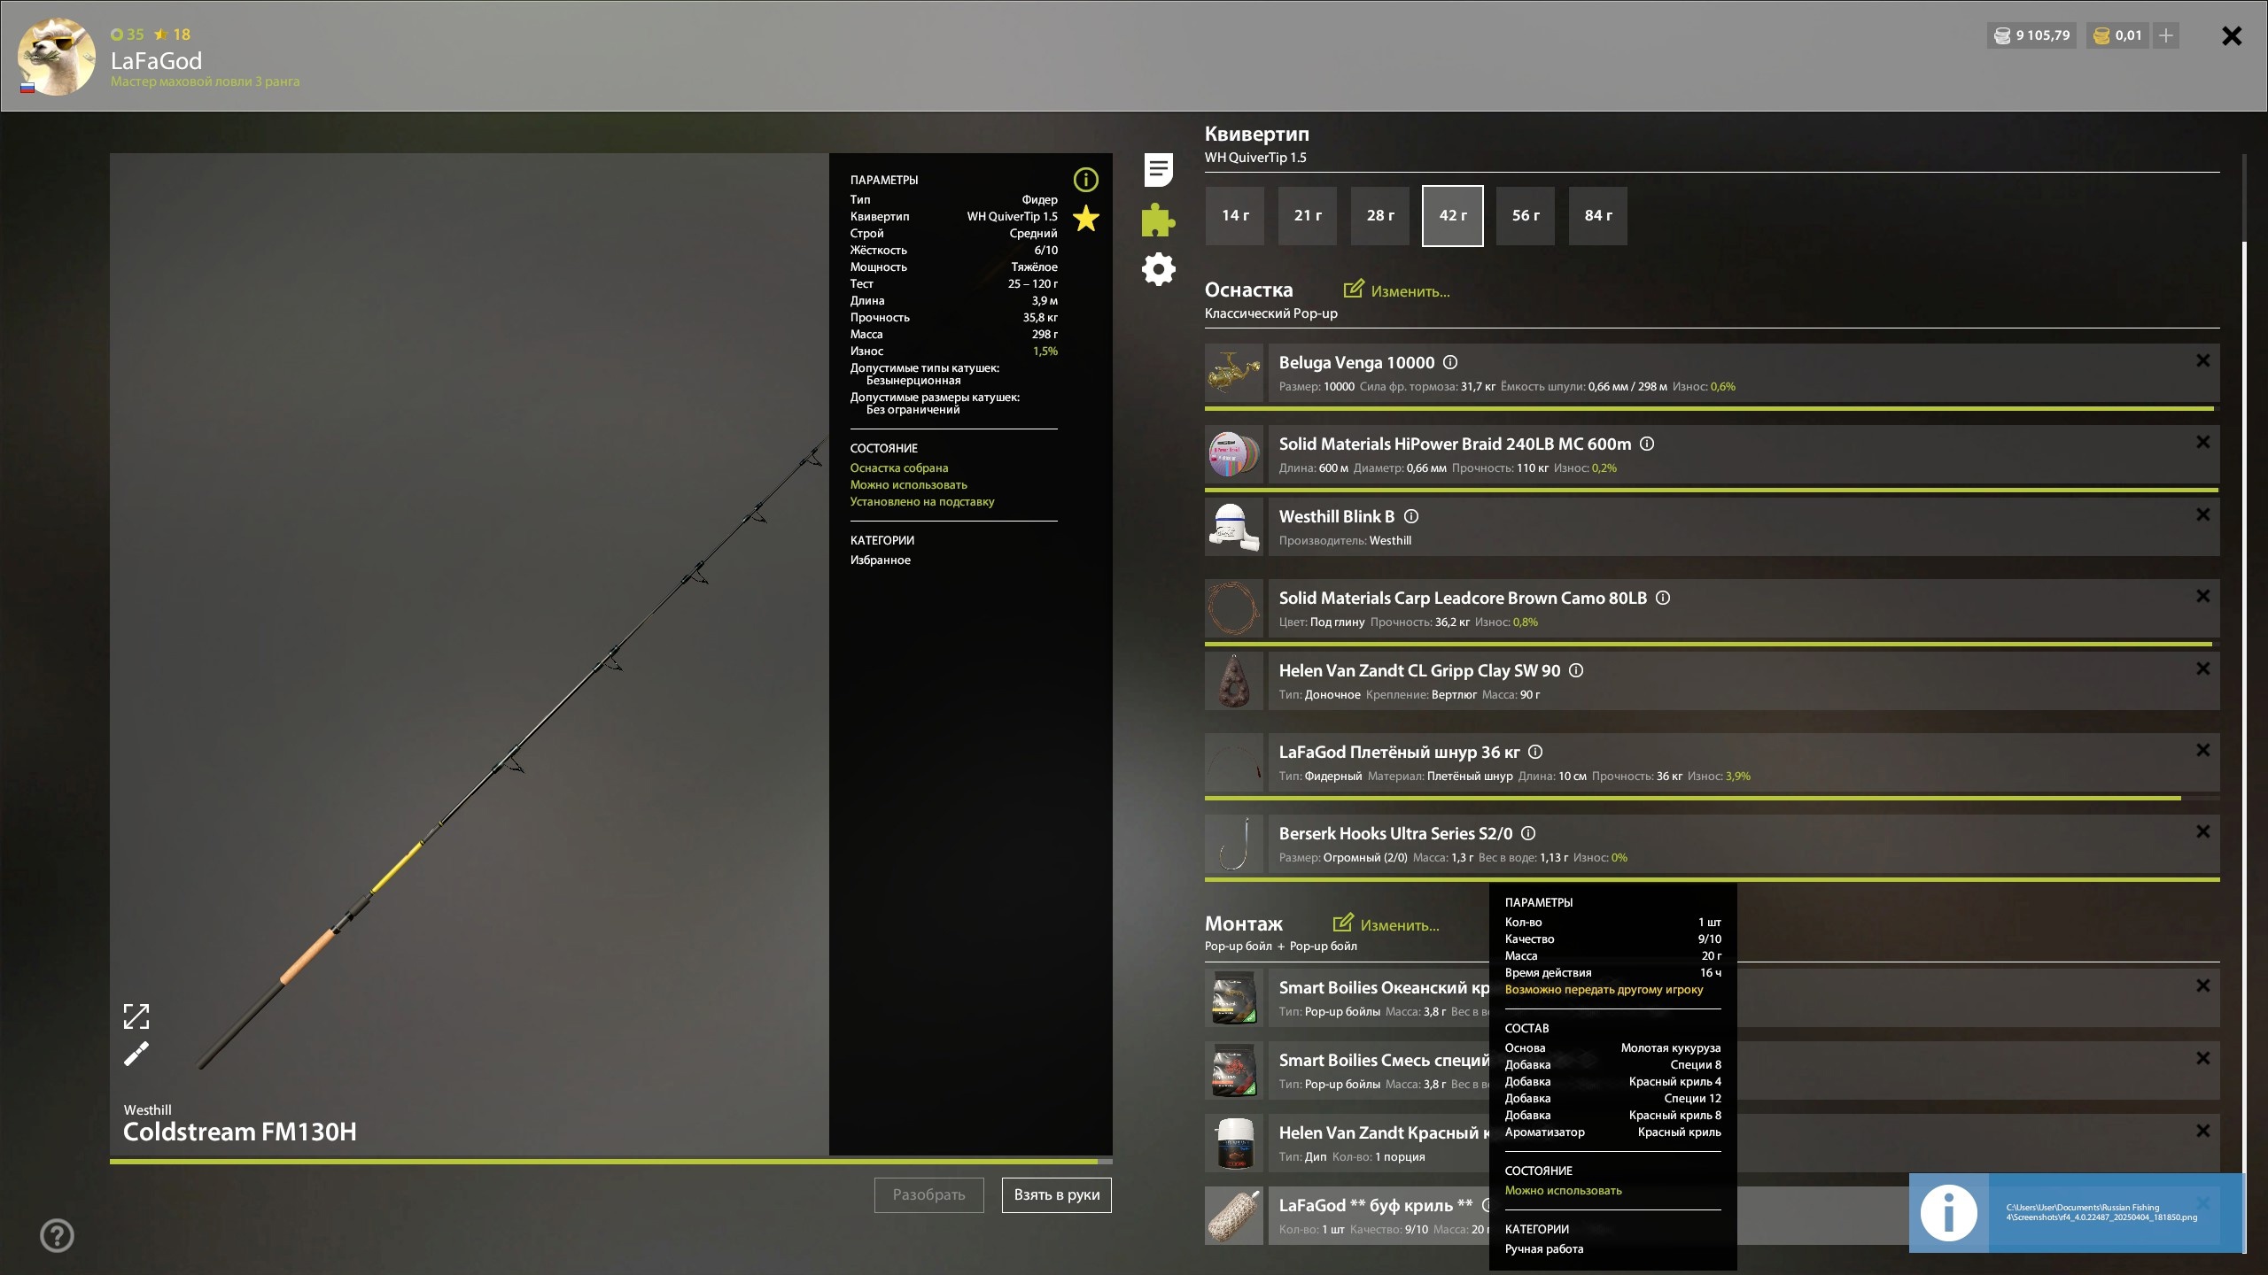2268x1275 pixels.
Task: Click the Взять в руки button
Action: click(x=1057, y=1195)
